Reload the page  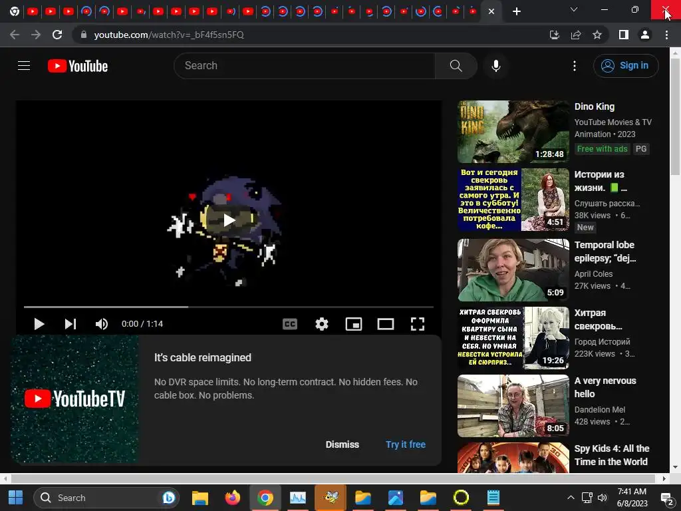coord(57,35)
